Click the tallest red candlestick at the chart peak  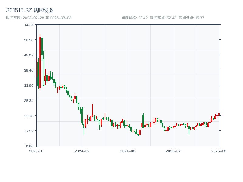(40, 62)
